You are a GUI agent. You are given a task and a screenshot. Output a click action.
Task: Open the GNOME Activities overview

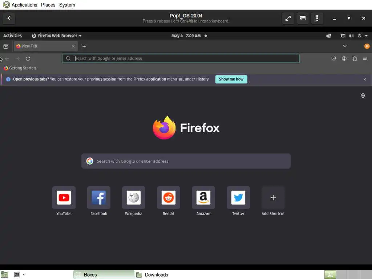point(13,36)
